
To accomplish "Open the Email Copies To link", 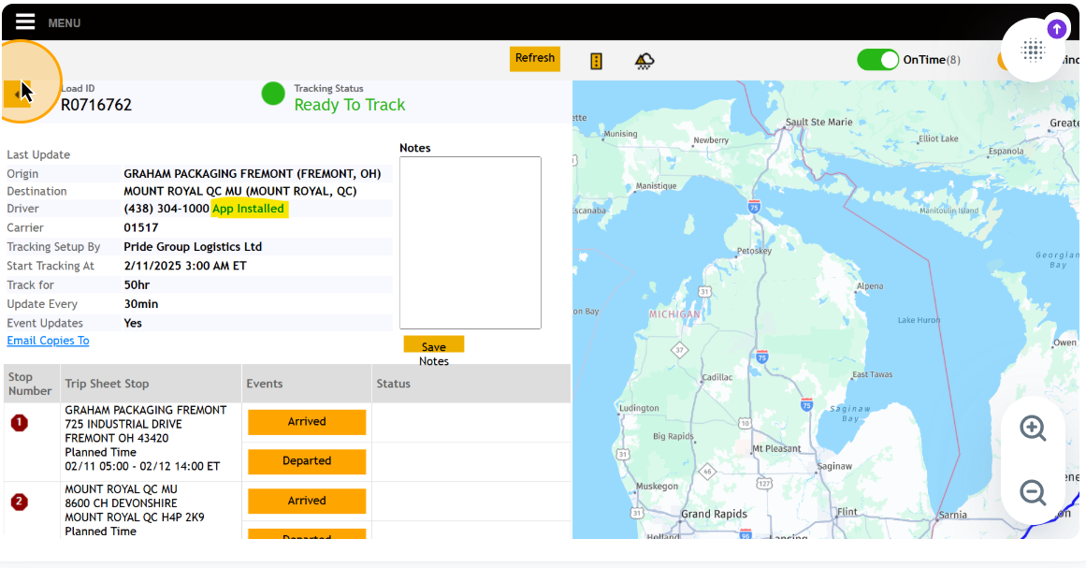I will (x=48, y=341).
